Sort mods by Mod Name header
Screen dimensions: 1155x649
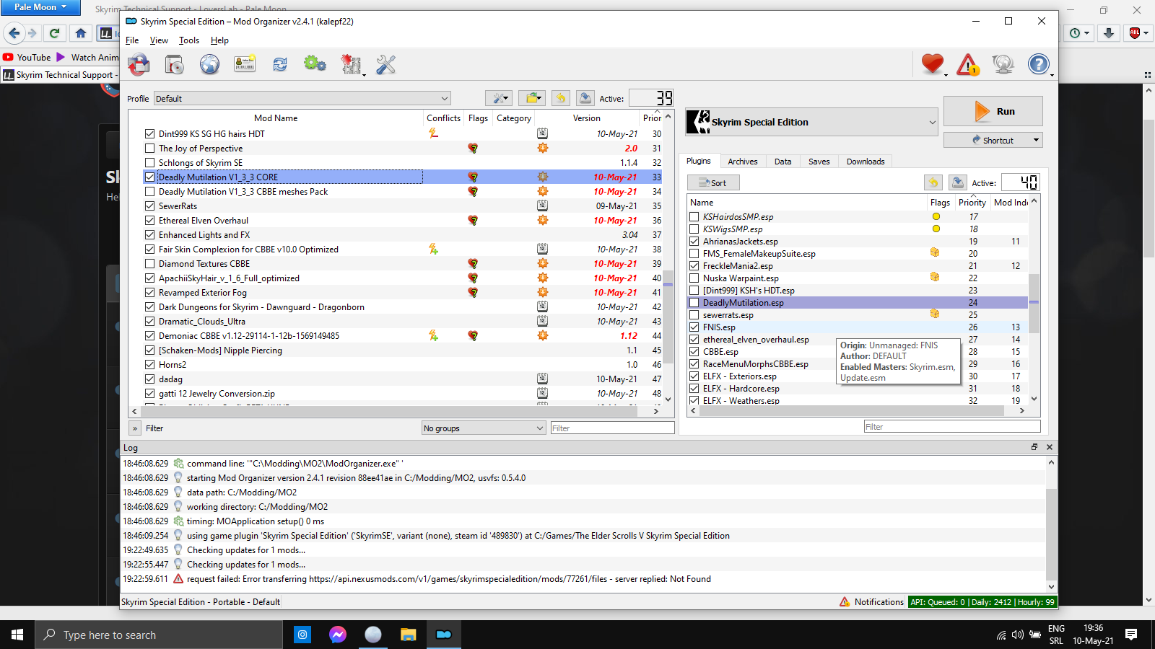276,118
